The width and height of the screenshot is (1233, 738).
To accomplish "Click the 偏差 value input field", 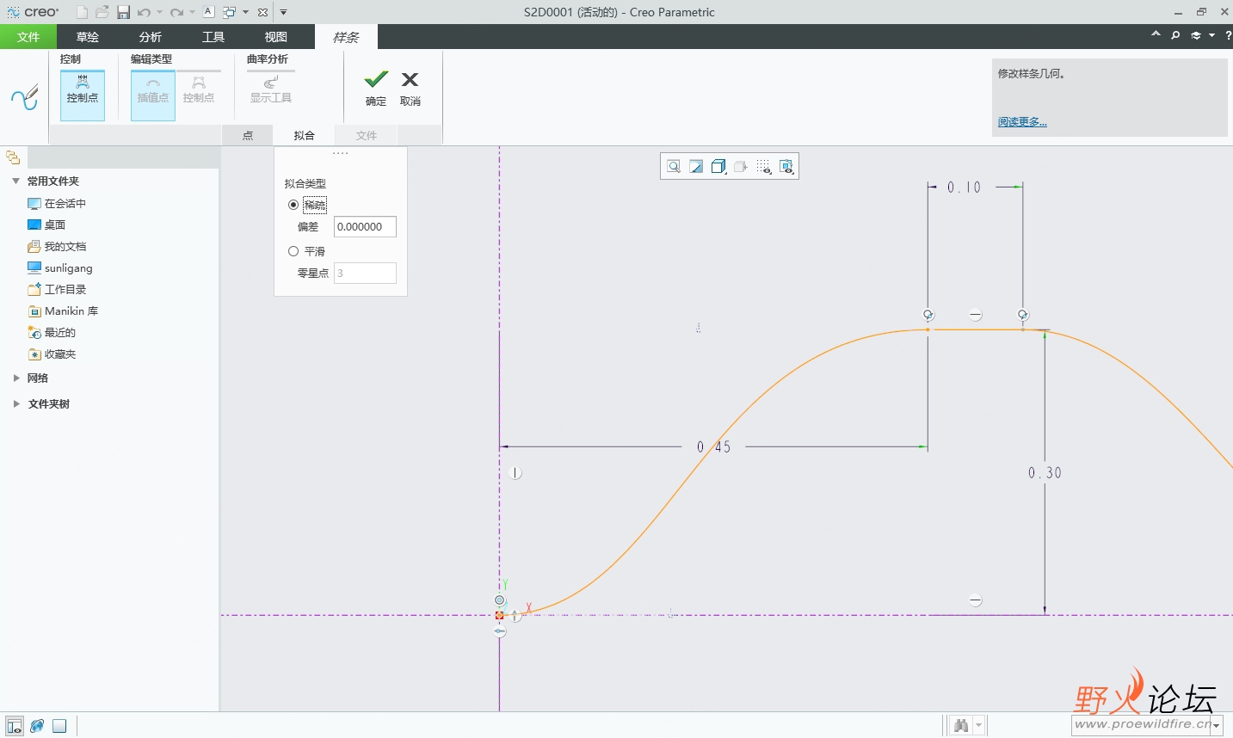I will (x=365, y=227).
